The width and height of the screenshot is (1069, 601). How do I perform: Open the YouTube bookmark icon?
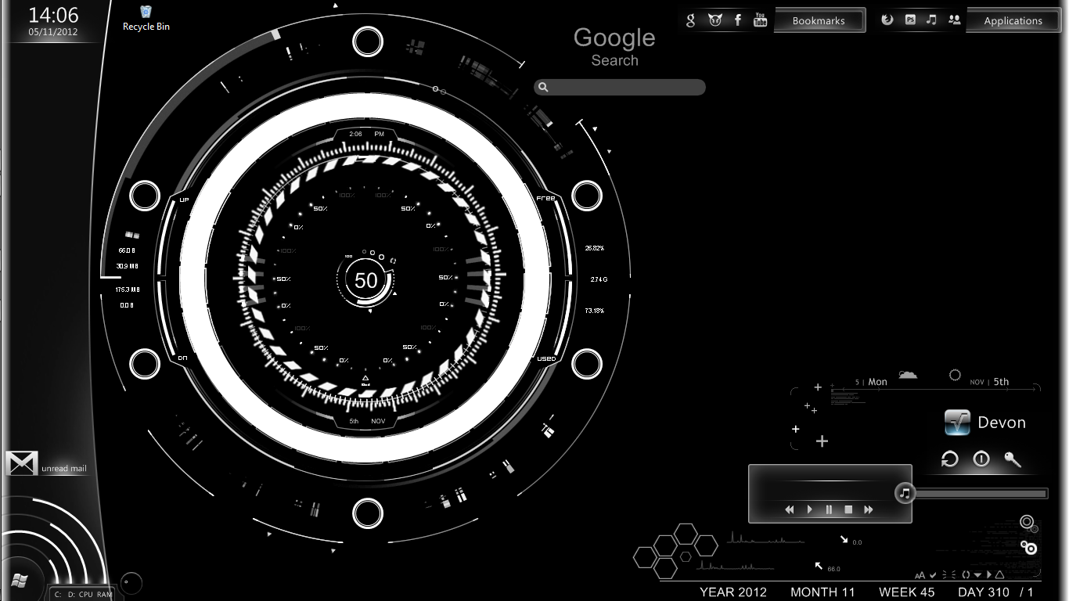[x=760, y=20]
